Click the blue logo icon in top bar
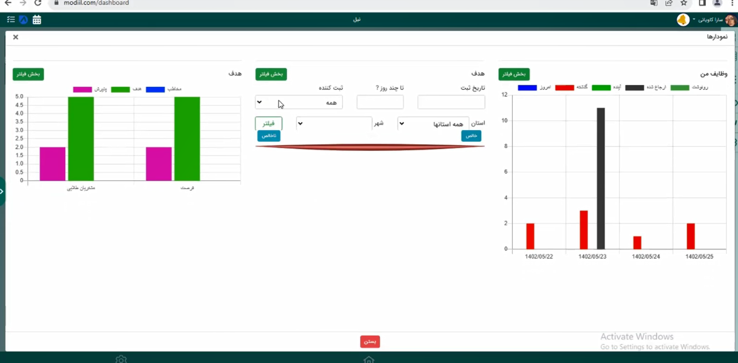The width and height of the screenshot is (738, 363). click(23, 20)
